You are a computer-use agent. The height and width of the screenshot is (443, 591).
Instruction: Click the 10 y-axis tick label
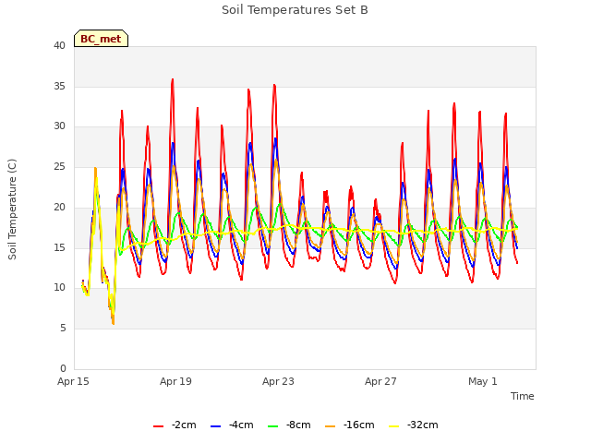[x=59, y=288]
